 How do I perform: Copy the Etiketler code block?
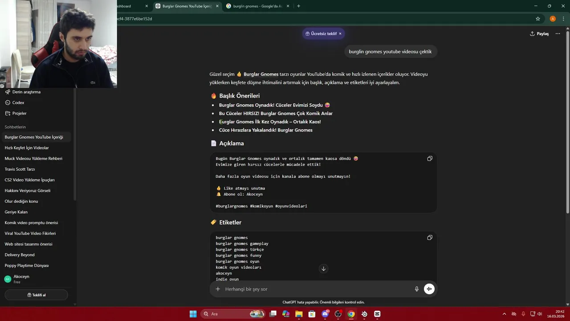click(430, 238)
